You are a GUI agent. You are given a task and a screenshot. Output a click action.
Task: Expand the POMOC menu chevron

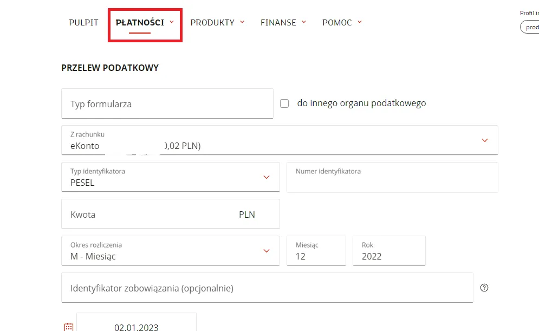coord(359,22)
